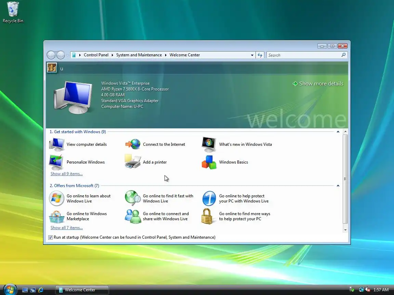
Task: Click Switch between windows quick launch icon
Action: (x=33, y=290)
